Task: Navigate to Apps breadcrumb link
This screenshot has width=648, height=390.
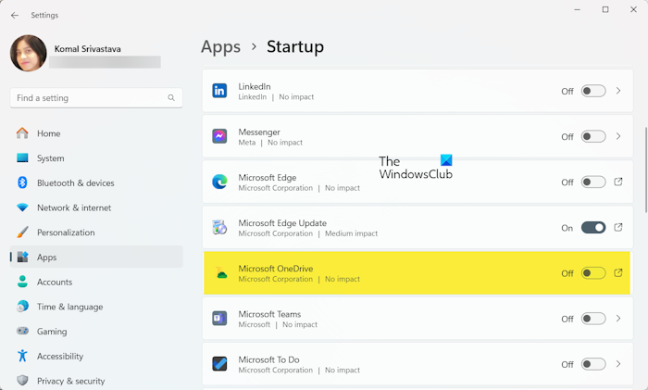Action: pyautogui.click(x=220, y=46)
